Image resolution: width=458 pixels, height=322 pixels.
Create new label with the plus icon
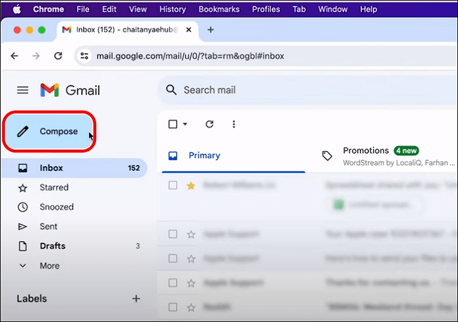(x=136, y=298)
